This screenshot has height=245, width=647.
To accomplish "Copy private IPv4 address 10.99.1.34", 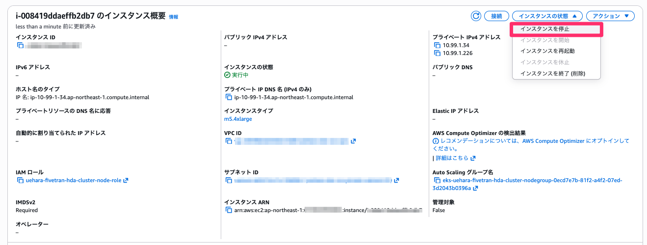I will coord(437,45).
